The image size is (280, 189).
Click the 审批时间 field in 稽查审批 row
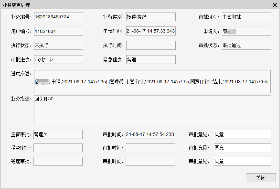pyautogui.click(x=150, y=148)
